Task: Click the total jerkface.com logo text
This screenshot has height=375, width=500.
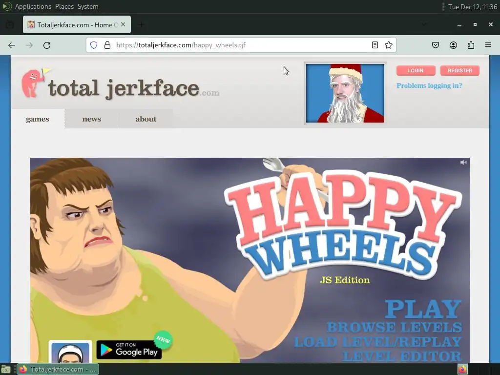Action: click(134, 88)
